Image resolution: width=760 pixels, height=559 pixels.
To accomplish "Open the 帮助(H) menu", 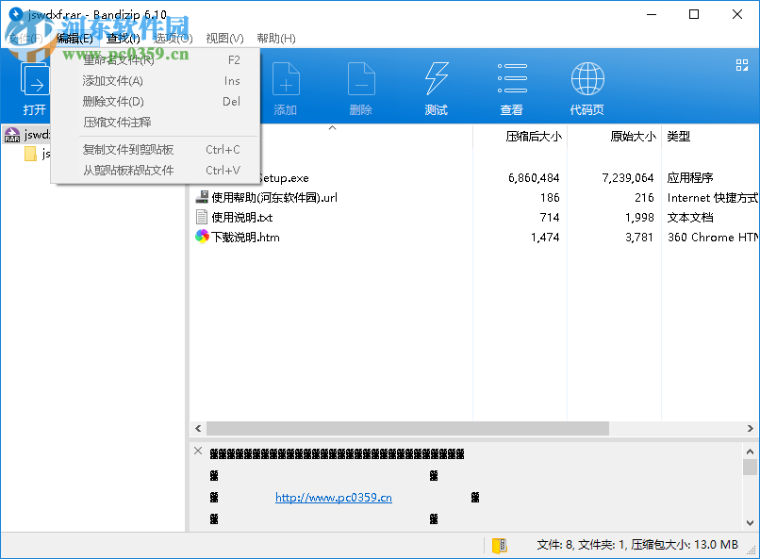I will (276, 38).
